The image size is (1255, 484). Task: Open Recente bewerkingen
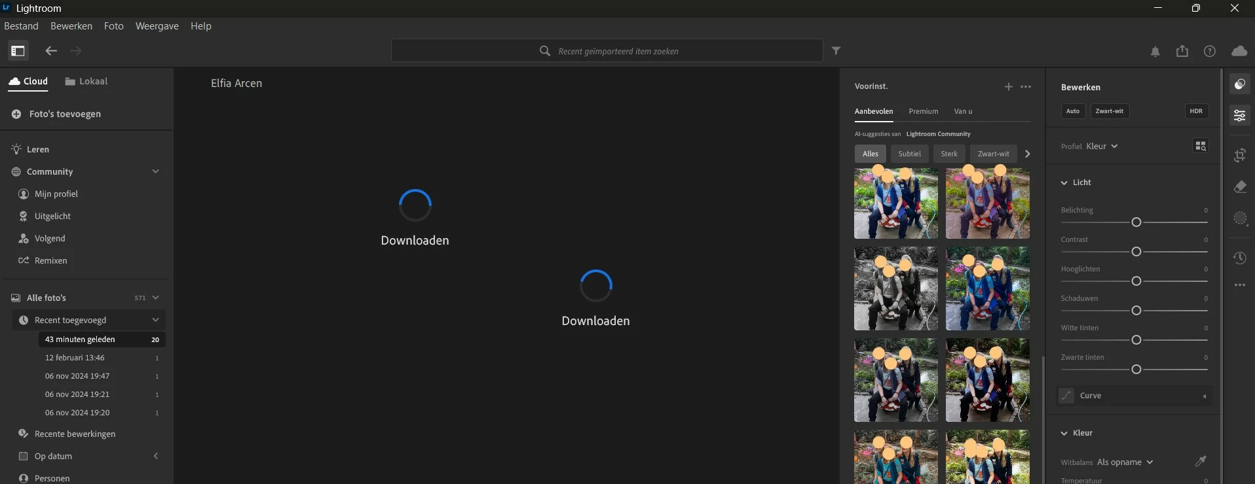(x=67, y=434)
